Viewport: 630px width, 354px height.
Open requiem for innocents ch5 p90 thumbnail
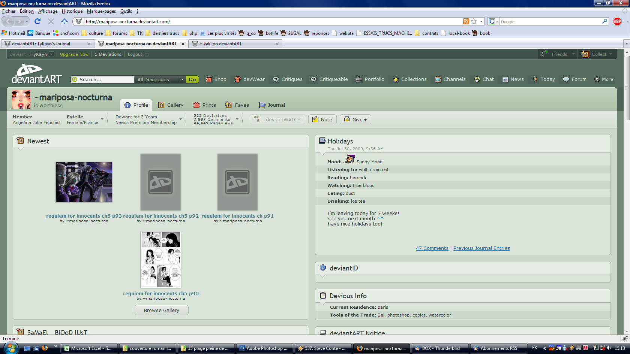pos(160,260)
